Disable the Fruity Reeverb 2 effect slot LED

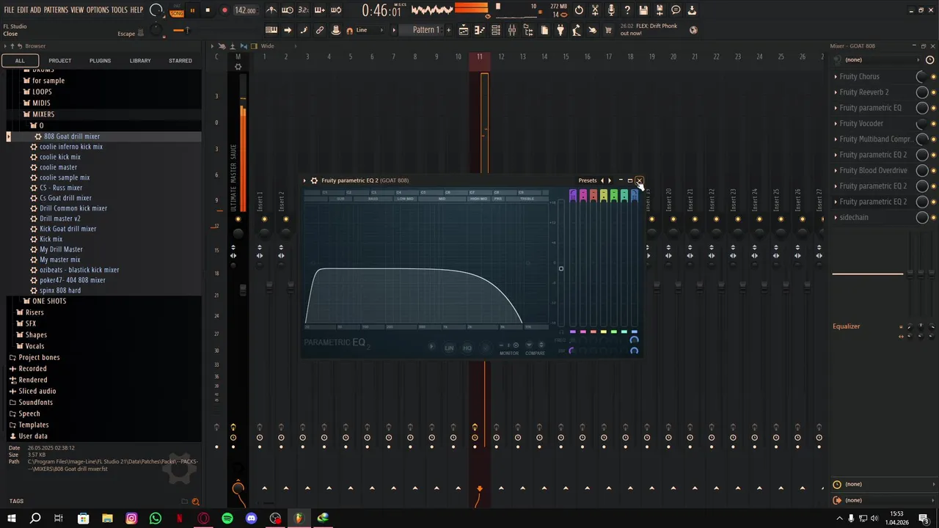(x=933, y=92)
